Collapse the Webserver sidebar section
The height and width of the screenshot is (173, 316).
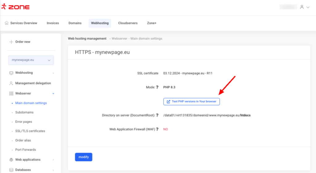[53, 93]
